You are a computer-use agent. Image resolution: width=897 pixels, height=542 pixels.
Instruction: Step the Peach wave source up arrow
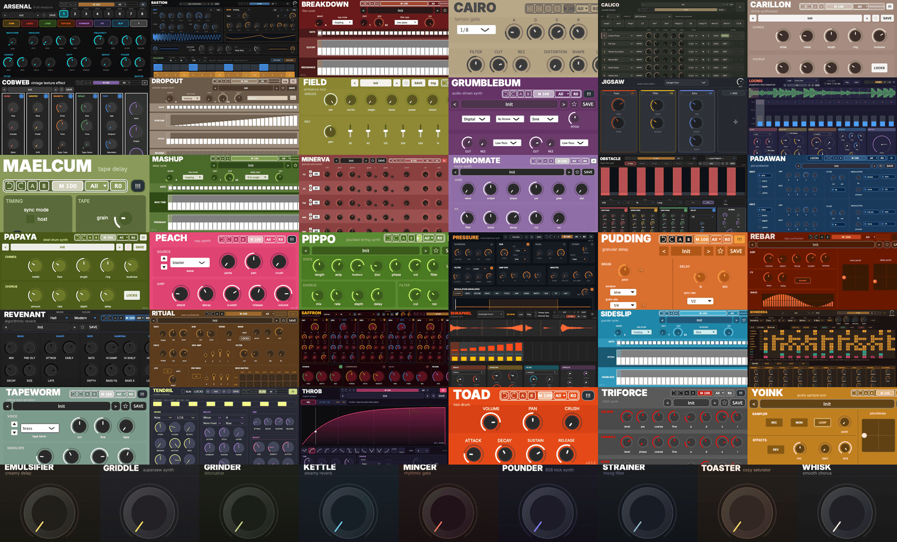(164, 258)
